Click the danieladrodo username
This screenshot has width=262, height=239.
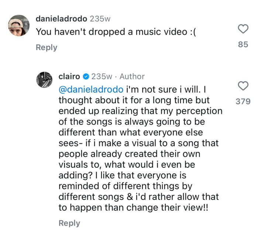(62, 18)
